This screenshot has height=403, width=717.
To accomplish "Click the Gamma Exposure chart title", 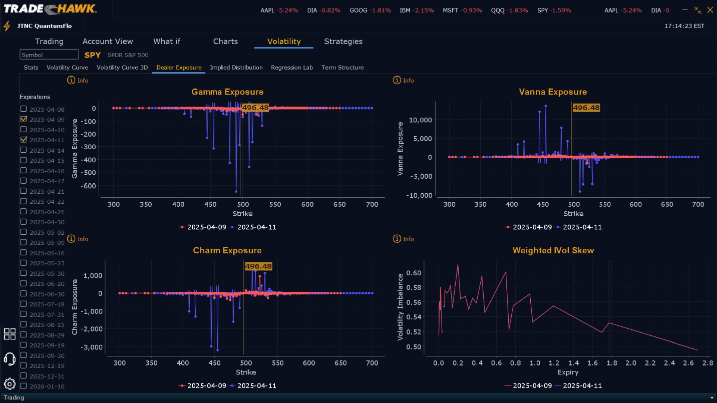I will coord(227,92).
